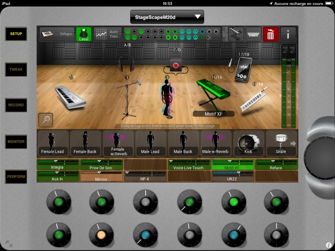The height and width of the screenshot is (251, 335).
Task: Switch to the TWEAK mode tab
Action: click(16, 69)
